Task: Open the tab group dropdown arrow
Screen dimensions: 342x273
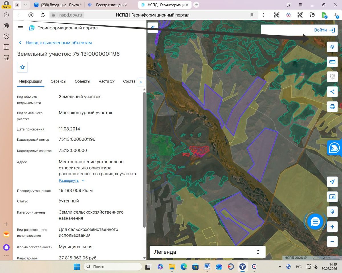Action: point(26,5)
